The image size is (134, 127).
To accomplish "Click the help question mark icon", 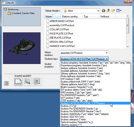I will pos(6,84).
